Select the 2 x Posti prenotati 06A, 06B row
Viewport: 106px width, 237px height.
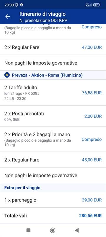[53, 116]
